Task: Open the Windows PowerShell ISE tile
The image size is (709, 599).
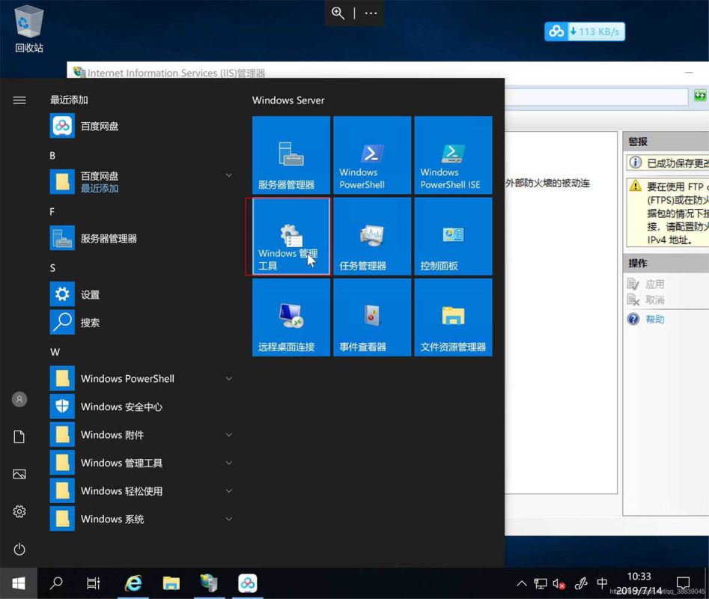Action: click(452, 155)
